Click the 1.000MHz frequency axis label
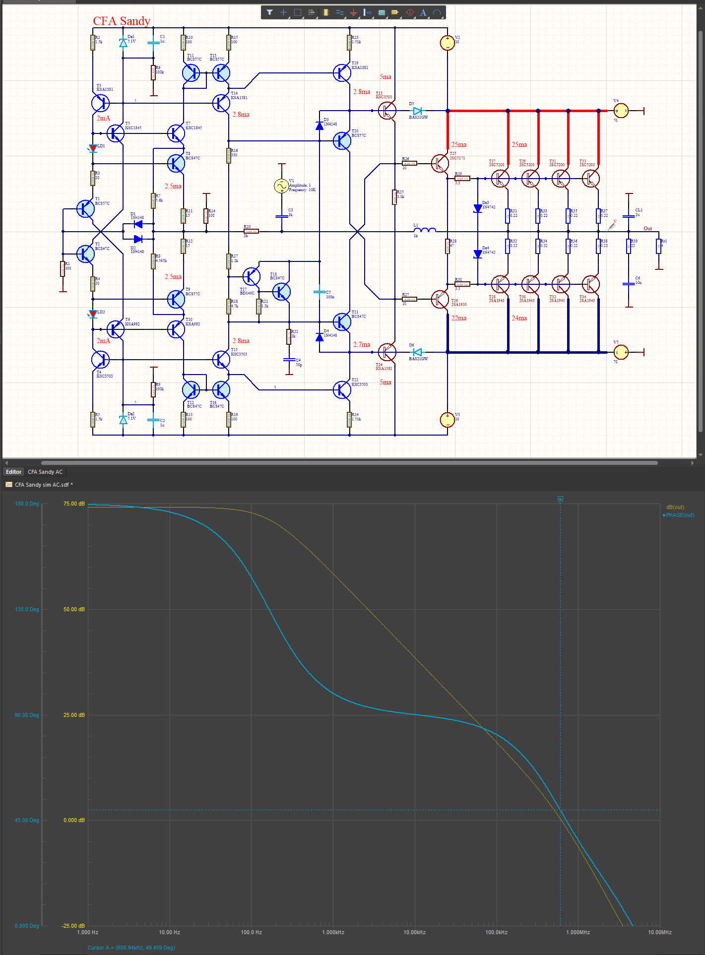The width and height of the screenshot is (705, 955). 578,932
